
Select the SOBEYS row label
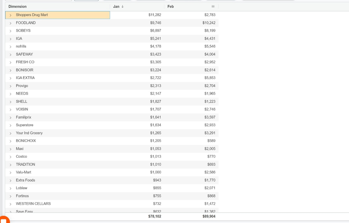(23, 30)
